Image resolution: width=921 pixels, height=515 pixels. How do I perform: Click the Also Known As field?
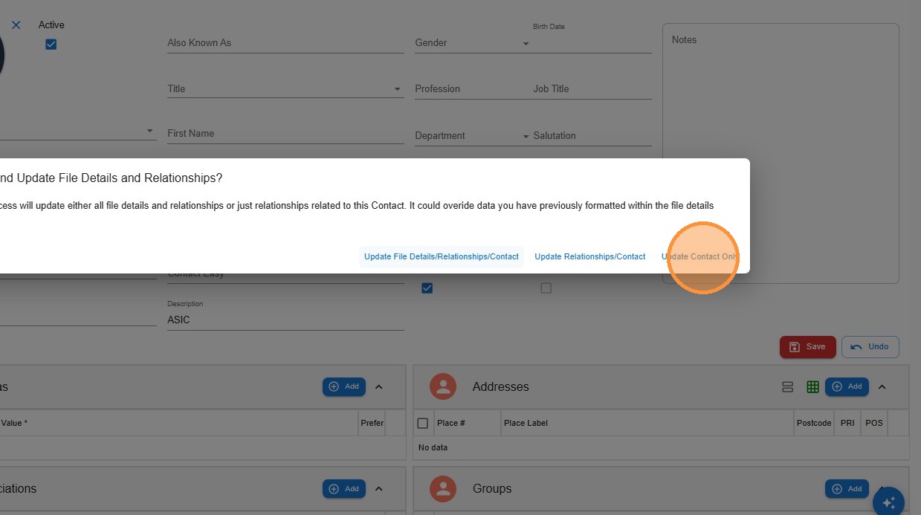pyautogui.click(x=285, y=43)
